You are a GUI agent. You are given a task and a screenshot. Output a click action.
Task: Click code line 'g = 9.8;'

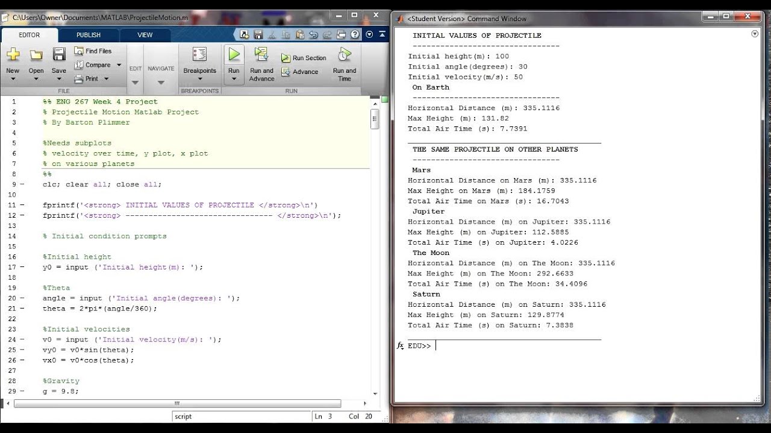[60, 392]
